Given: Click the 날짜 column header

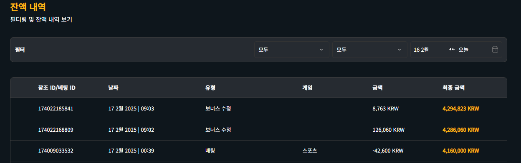Looking at the screenshot, I should click(x=113, y=88).
